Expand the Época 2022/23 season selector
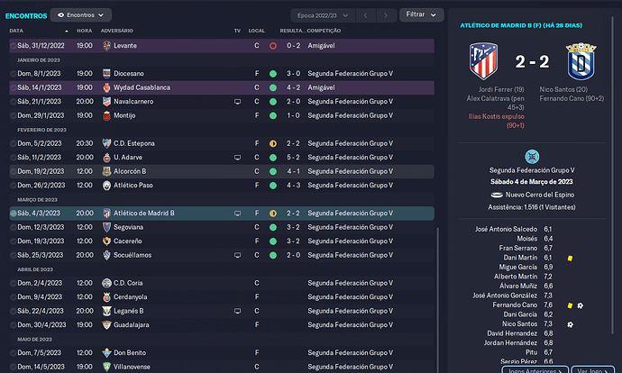The image size is (622, 373). pyautogui.click(x=323, y=15)
